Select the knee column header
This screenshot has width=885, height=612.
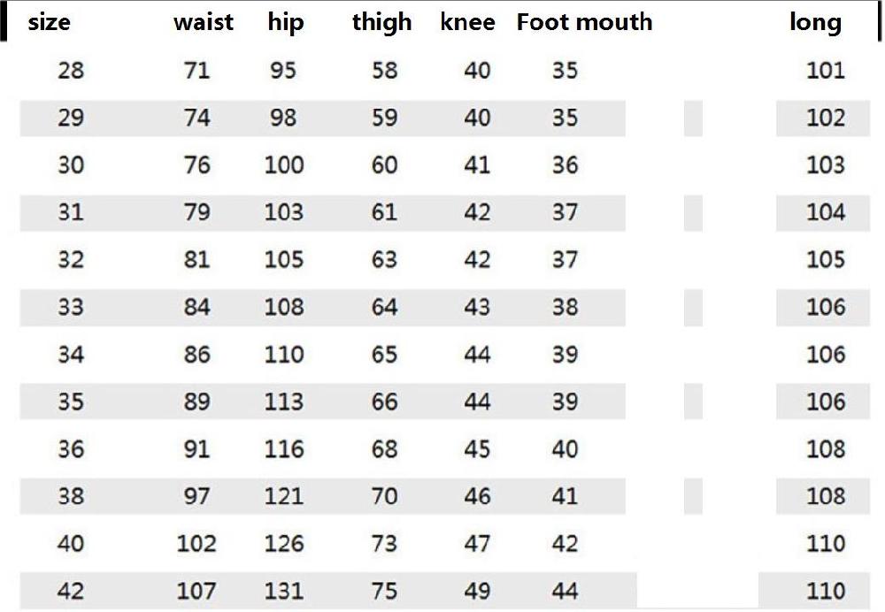click(467, 22)
